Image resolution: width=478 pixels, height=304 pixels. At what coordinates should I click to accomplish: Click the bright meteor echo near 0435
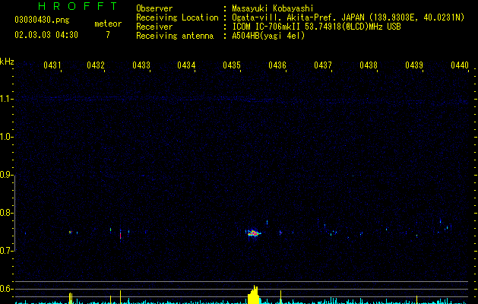pos(253,233)
